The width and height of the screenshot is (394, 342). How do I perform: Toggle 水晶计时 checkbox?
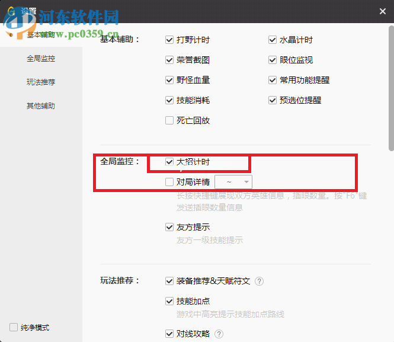[273, 40]
